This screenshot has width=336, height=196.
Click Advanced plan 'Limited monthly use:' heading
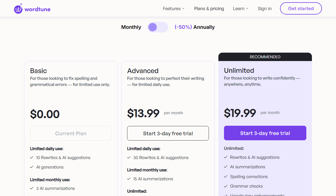[147, 170]
